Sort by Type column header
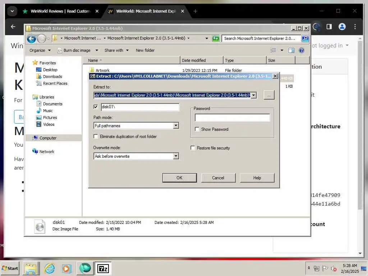 [245, 60]
